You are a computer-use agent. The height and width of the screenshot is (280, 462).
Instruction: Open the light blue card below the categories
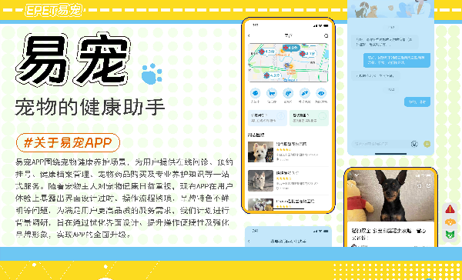coord(267,118)
